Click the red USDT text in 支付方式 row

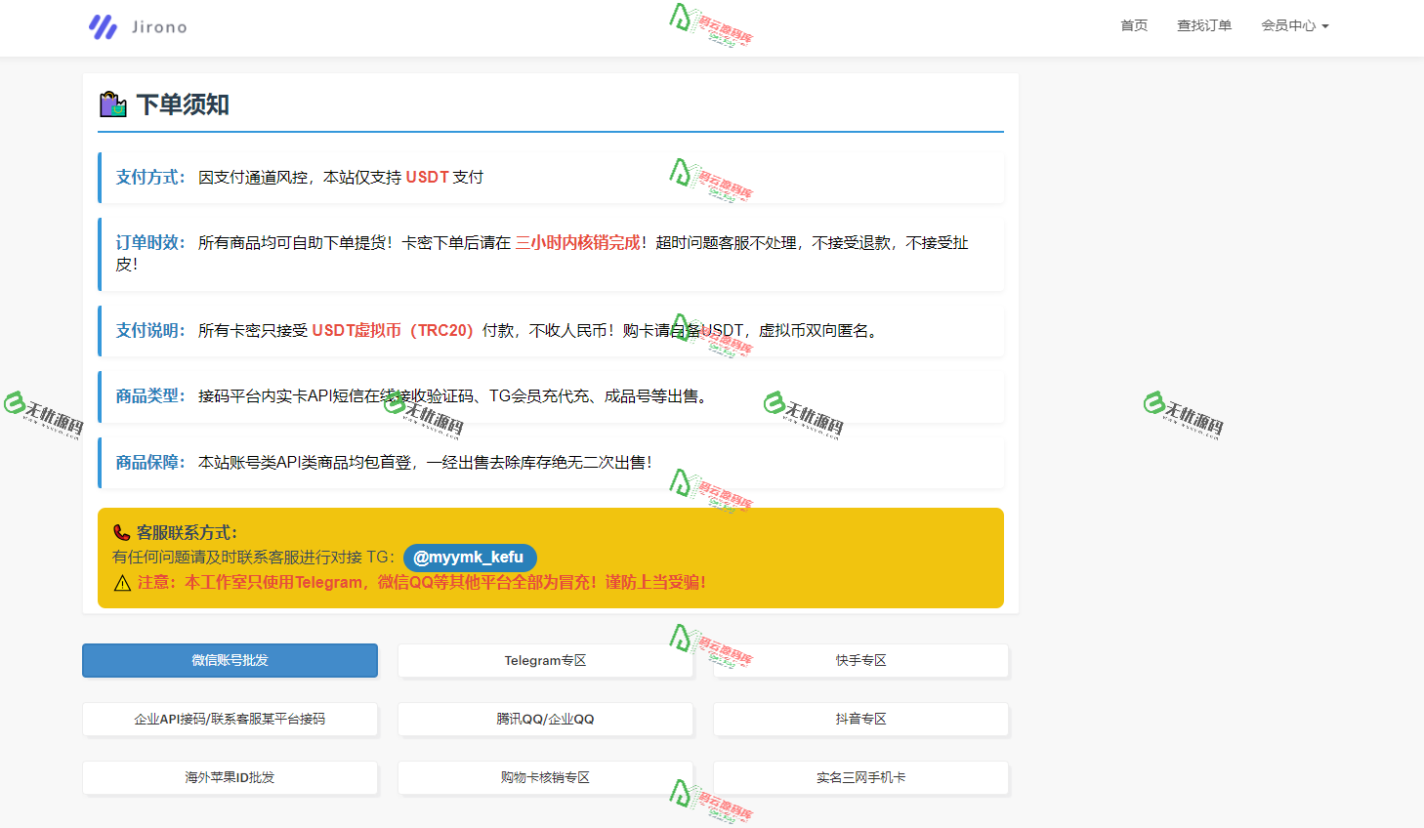tap(429, 177)
